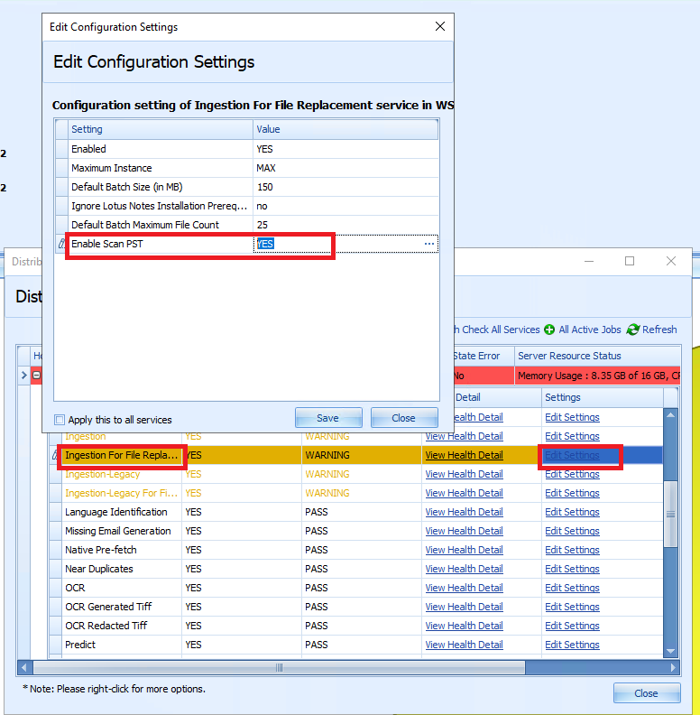Click the Ignore Lotus Notes value 'no'
This screenshot has width=700, height=715.
click(262, 206)
